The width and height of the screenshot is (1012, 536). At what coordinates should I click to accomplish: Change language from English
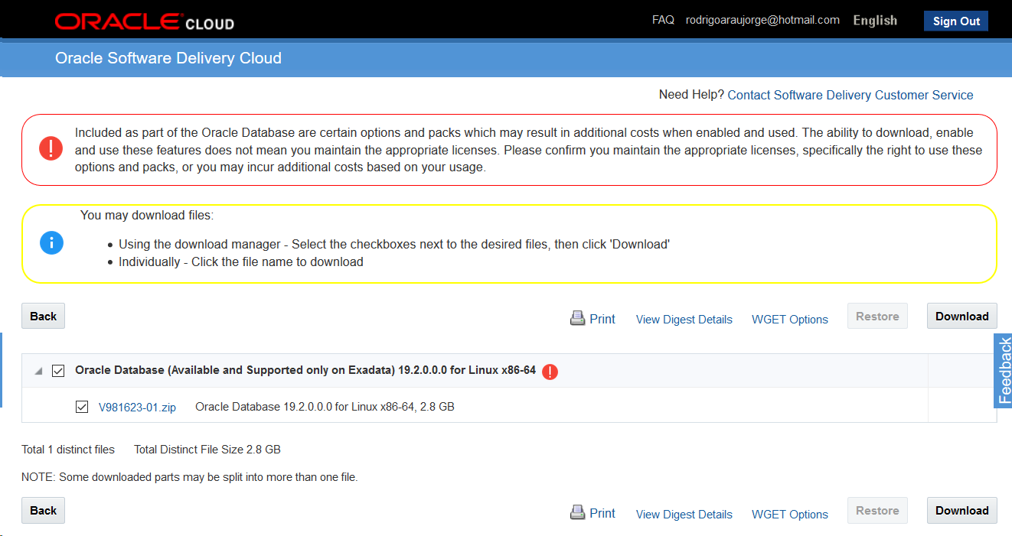(x=875, y=21)
